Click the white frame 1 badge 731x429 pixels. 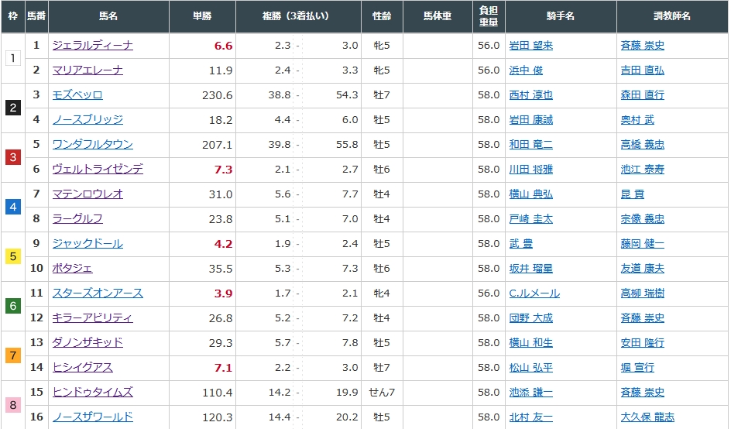pos(12,58)
